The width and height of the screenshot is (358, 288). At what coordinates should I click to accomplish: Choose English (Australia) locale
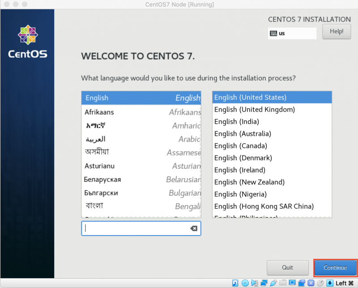272,134
